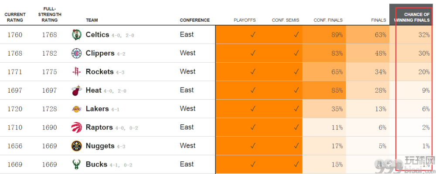Click the Celtics team logo

tap(76, 35)
